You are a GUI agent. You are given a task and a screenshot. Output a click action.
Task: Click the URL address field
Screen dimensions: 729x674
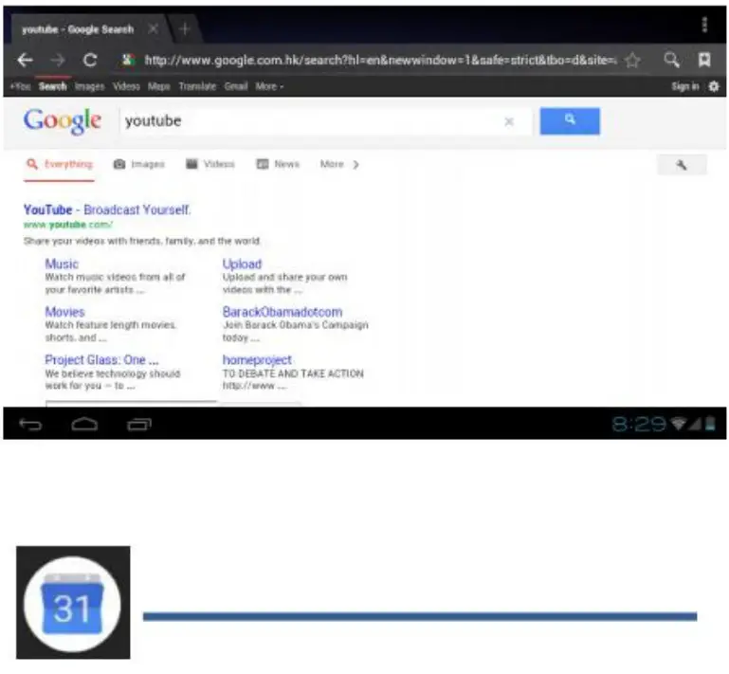pos(380,60)
